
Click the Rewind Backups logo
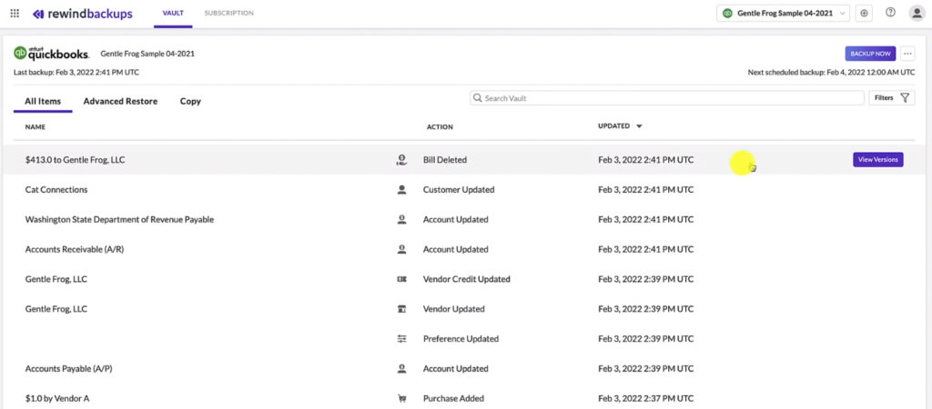[x=83, y=14]
